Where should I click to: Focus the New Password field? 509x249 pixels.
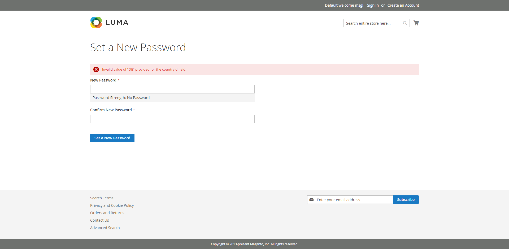pyautogui.click(x=172, y=89)
